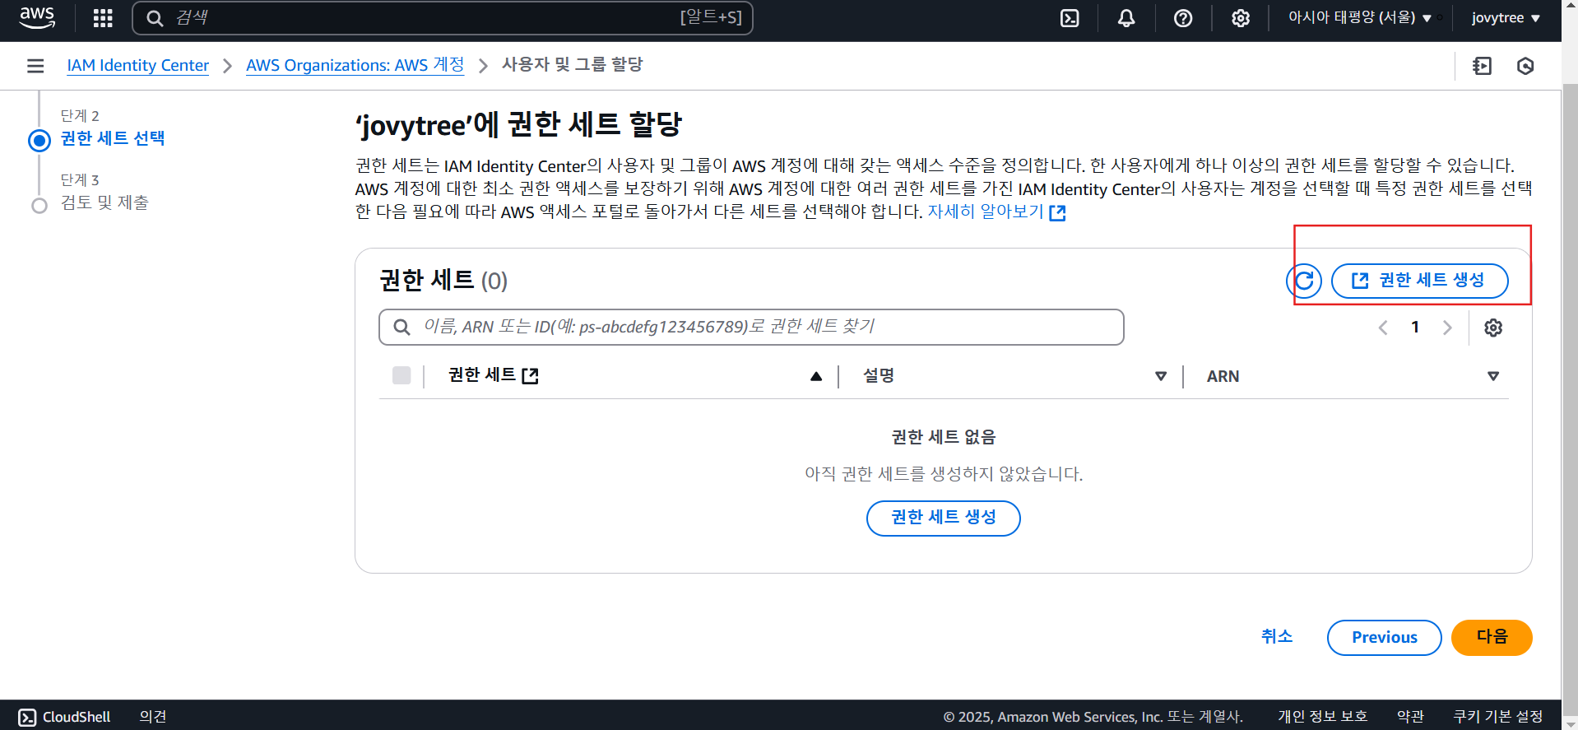Open the notifications bell
The width and height of the screenshot is (1578, 730).
click(x=1126, y=18)
